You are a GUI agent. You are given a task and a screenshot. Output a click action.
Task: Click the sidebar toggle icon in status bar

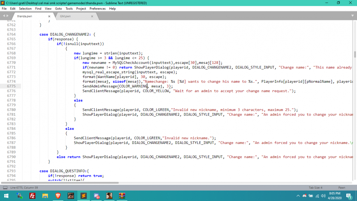[5, 188]
